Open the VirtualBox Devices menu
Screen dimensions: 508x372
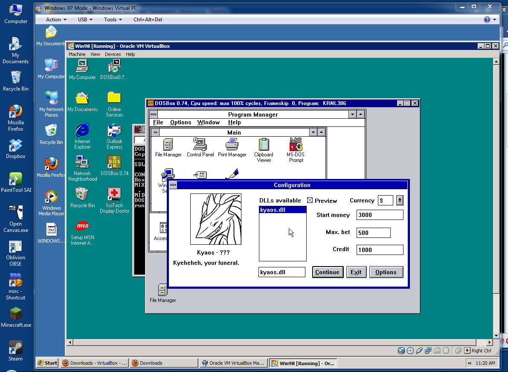pos(113,54)
